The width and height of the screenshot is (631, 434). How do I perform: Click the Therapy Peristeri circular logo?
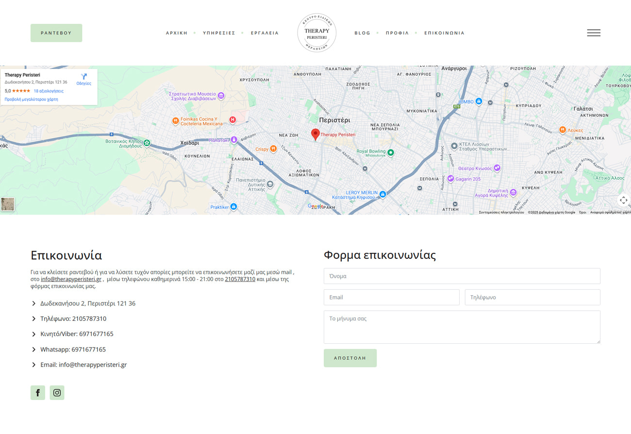[316, 33]
